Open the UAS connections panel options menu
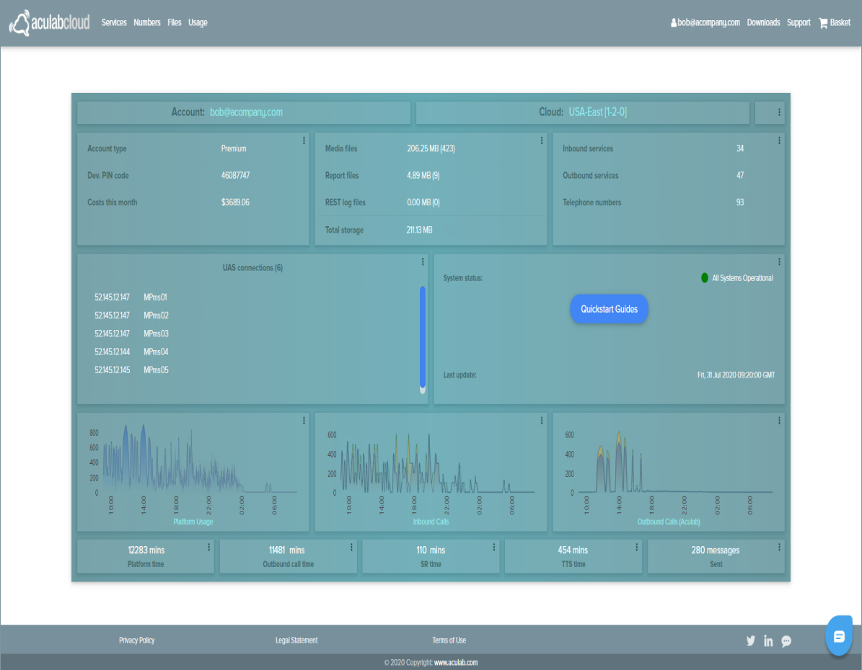The height and width of the screenshot is (670, 862). click(423, 262)
